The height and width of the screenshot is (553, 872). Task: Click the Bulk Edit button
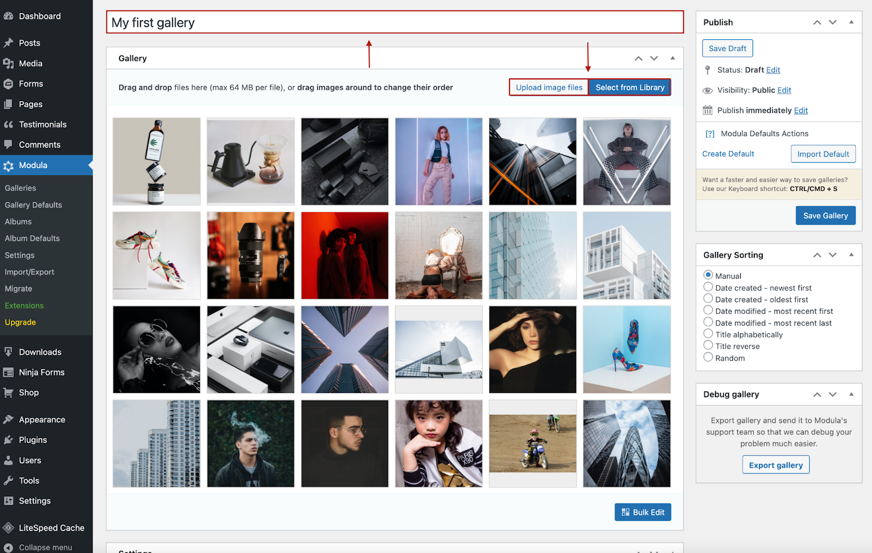point(643,512)
